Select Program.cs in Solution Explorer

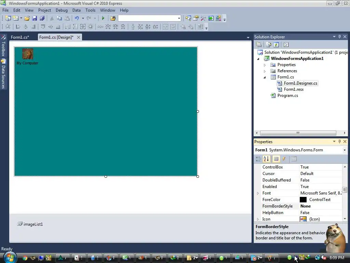click(287, 96)
